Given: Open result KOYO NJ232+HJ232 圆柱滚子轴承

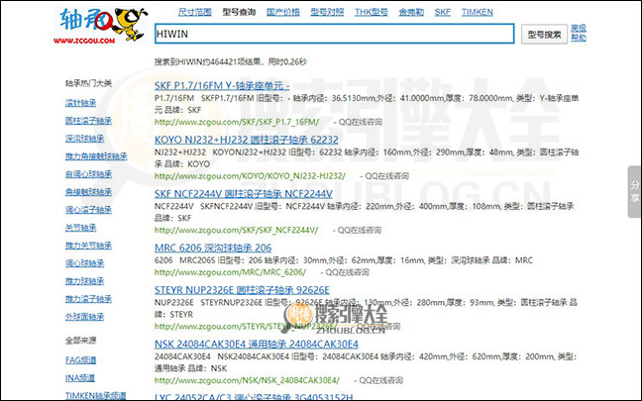Looking at the screenshot, I should (x=247, y=140).
